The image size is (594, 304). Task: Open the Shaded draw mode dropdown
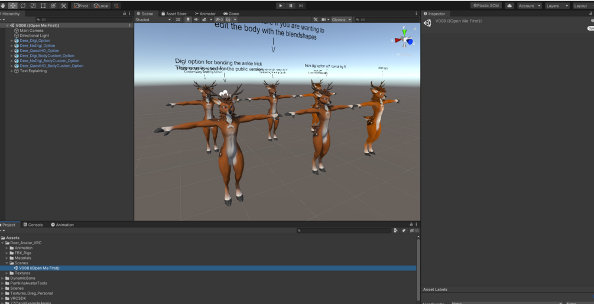[x=153, y=20]
